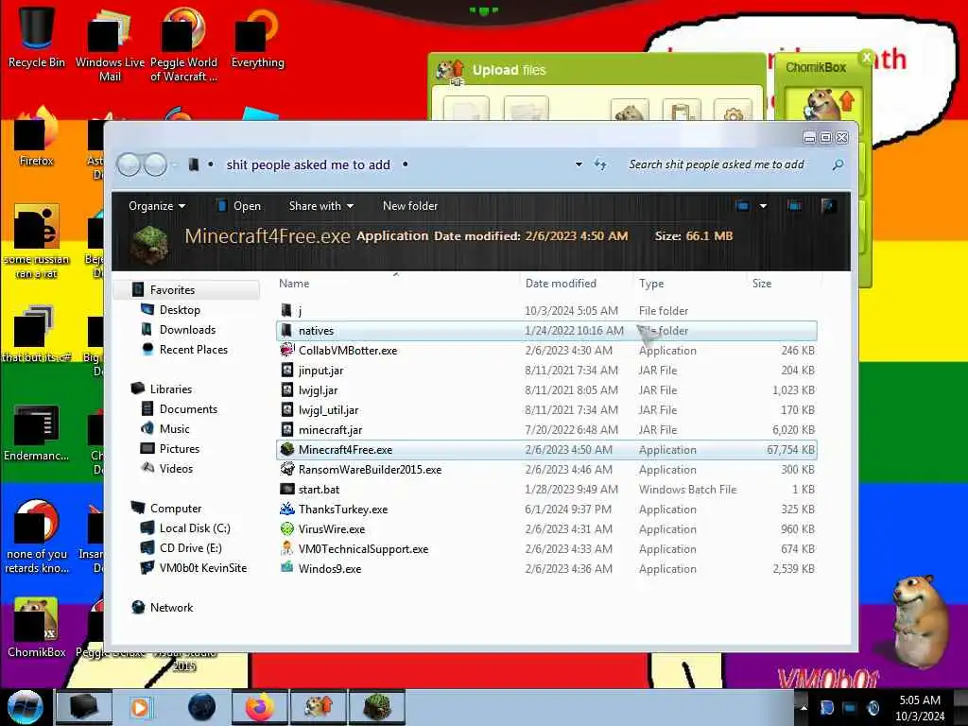This screenshot has width=968, height=726.
Task: Click New folder in the toolbar
Action: (x=410, y=205)
